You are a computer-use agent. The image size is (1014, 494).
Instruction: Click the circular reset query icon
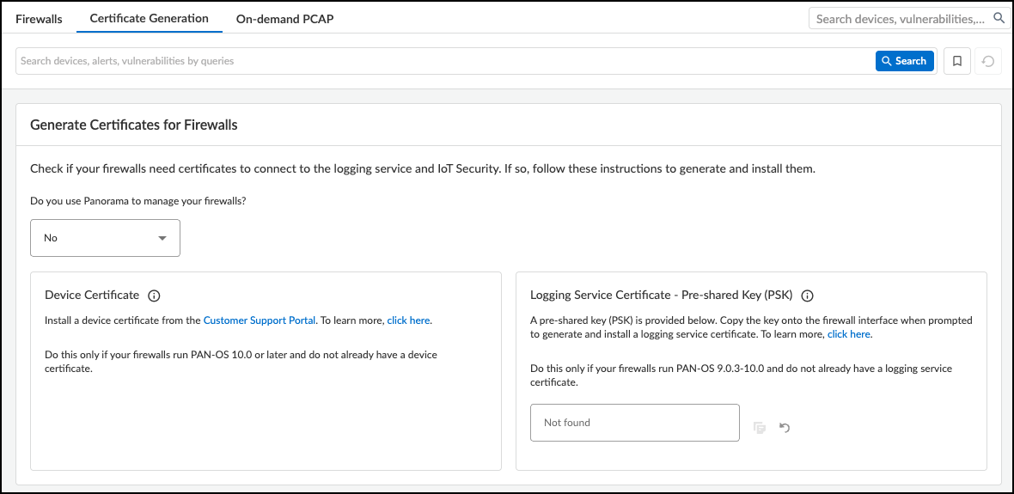[988, 61]
